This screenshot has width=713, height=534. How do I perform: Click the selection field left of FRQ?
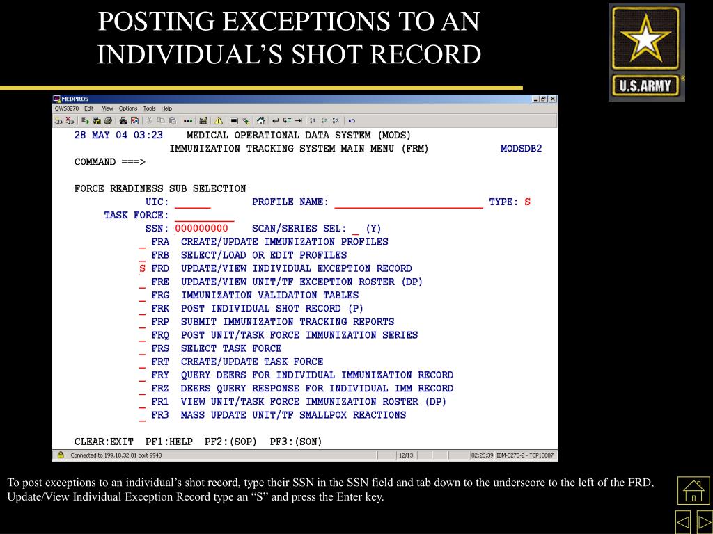tap(142, 335)
